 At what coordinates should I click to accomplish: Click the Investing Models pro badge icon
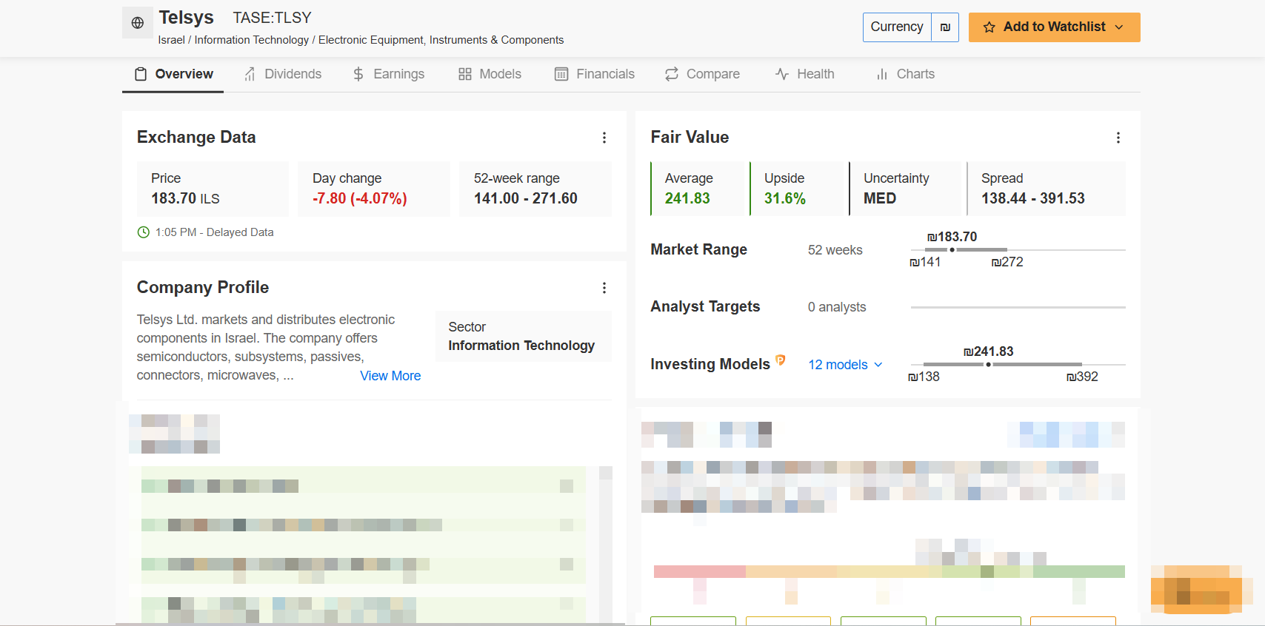tap(780, 360)
